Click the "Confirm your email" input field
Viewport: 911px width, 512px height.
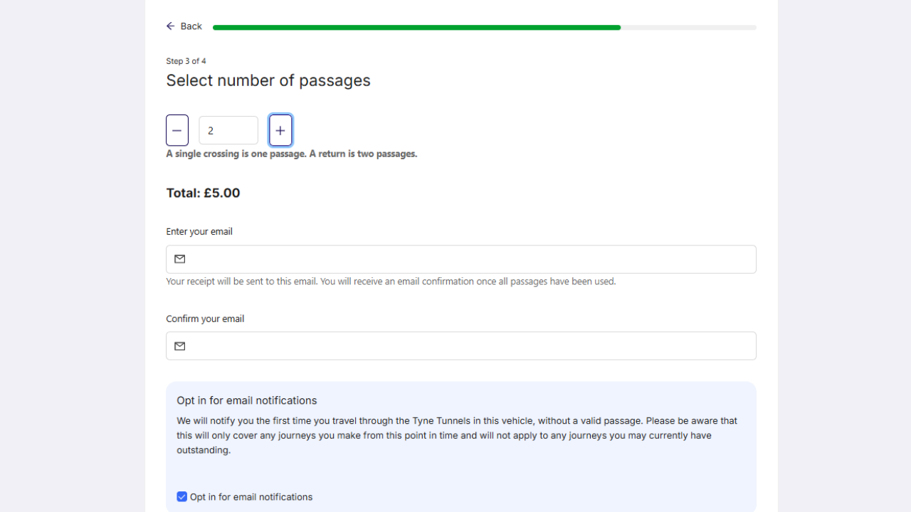click(470, 346)
